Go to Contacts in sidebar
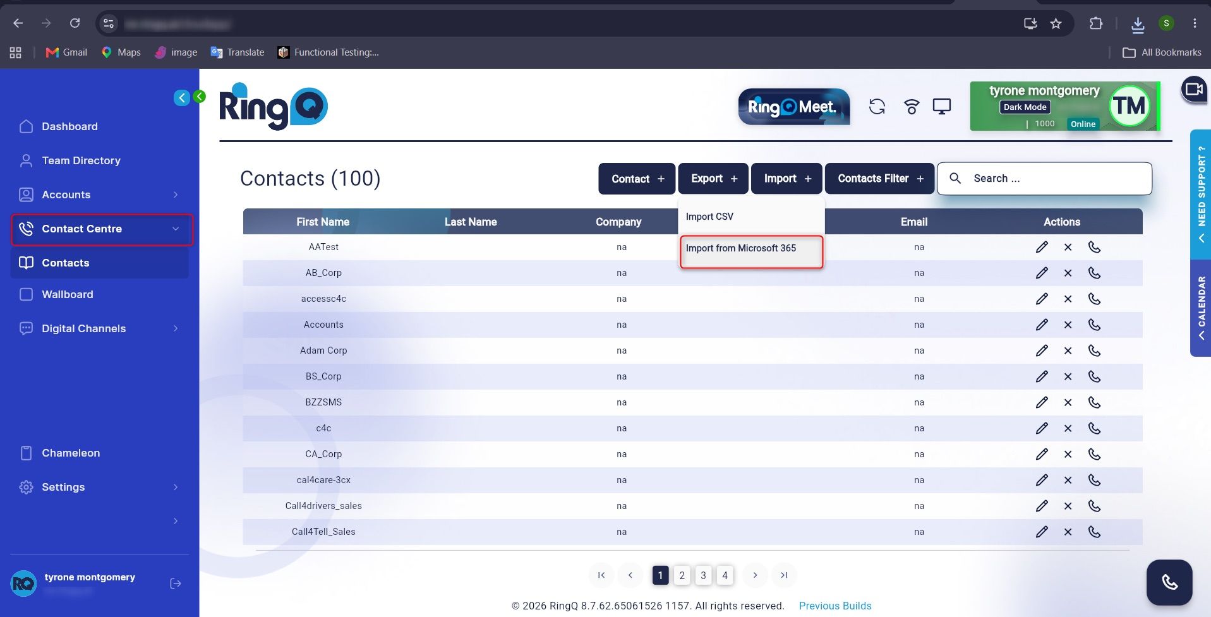Screen dimensions: 1211x617 pyautogui.click(x=99, y=263)
